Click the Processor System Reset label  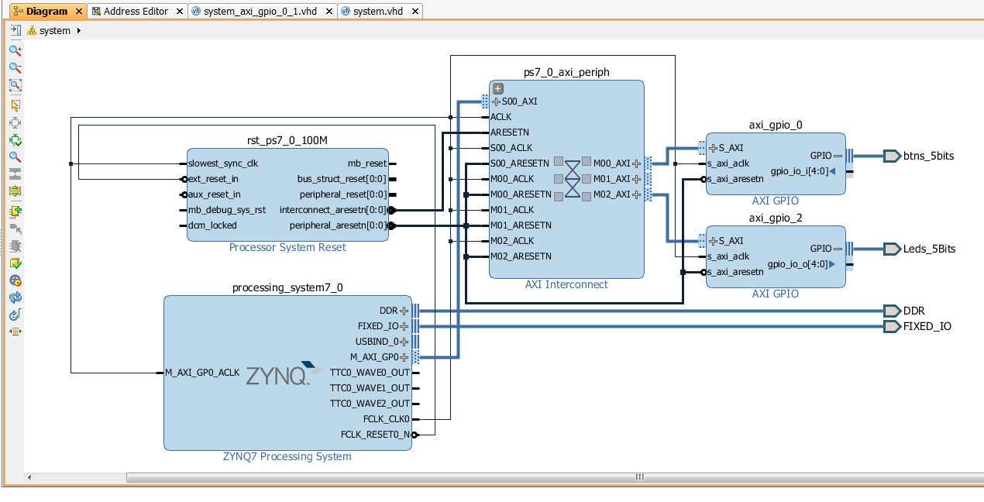pos(287,246)
